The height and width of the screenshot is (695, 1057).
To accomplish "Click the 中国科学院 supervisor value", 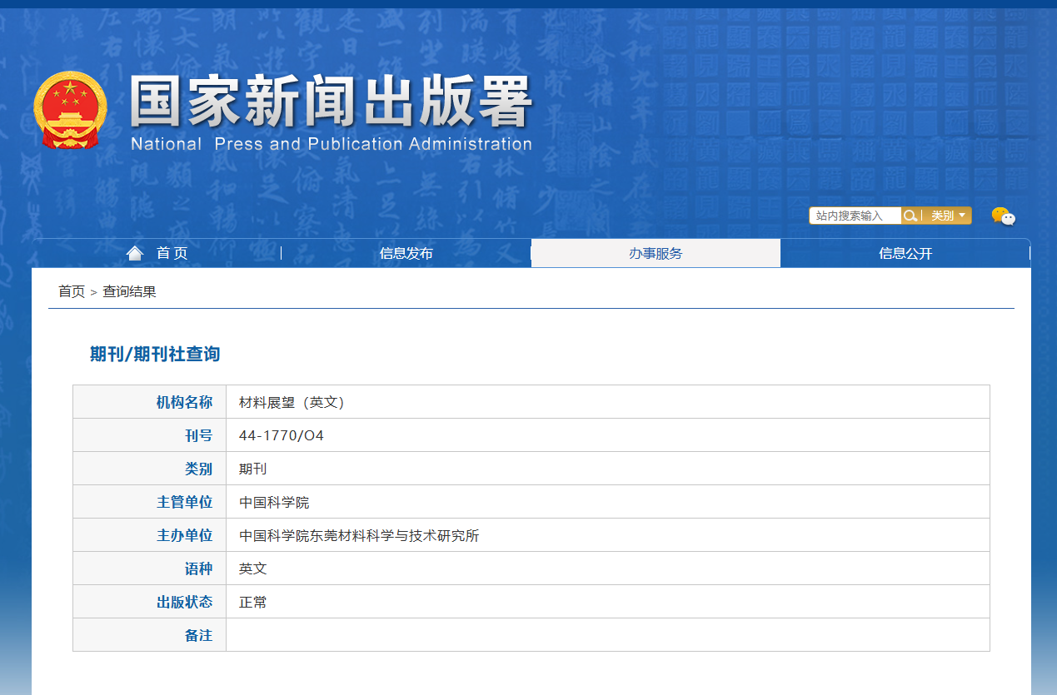I will point(274,502).
